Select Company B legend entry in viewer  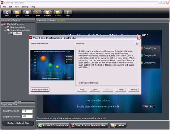[149, 55]
